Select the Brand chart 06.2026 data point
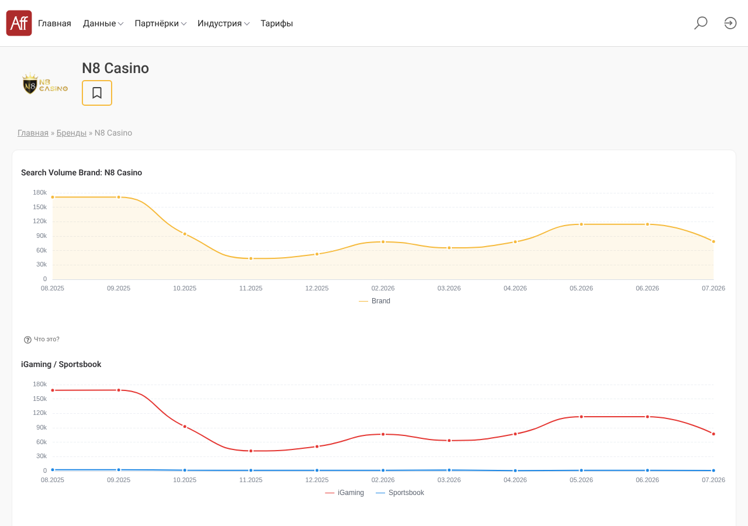This screenshot has height=526, width=748. [647, 224]
